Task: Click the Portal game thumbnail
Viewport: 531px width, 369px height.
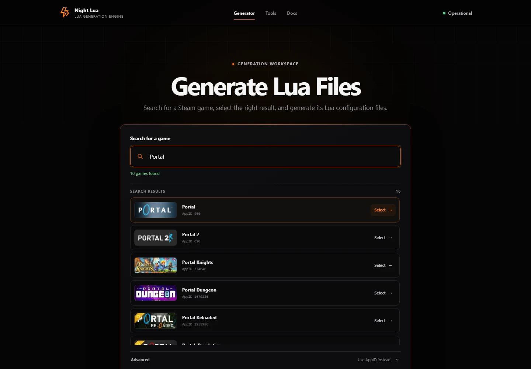Action: point(156,210)
